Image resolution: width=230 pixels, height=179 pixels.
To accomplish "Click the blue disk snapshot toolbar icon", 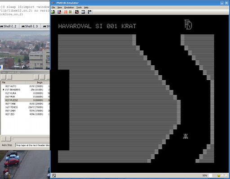I will click(x=59, y=12).
